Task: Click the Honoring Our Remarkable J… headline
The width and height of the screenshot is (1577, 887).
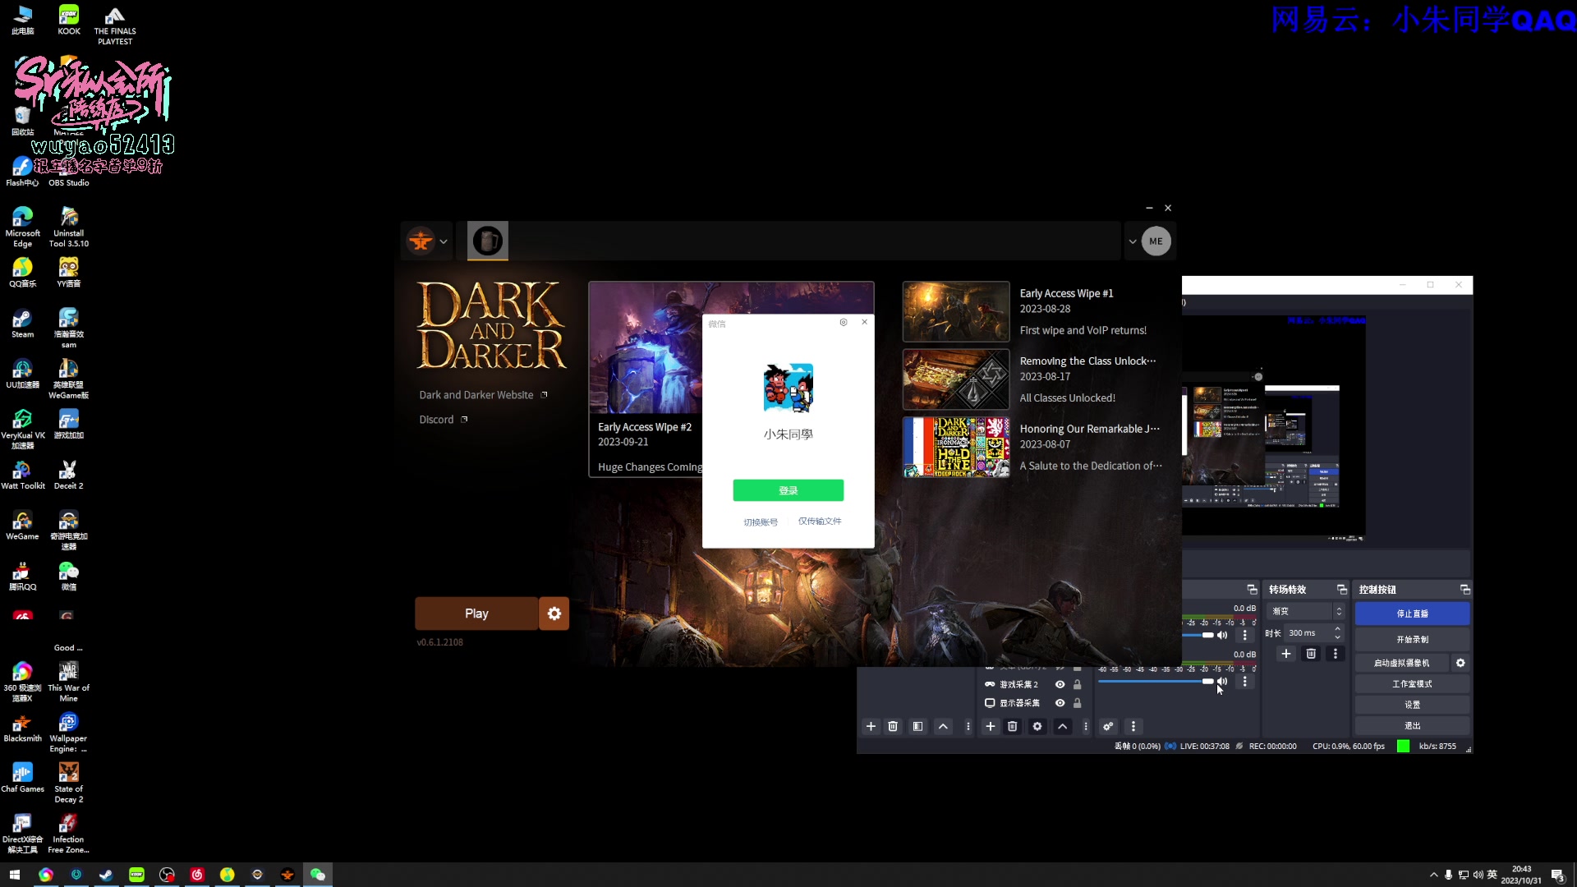Action: [x=1089, y=429]
